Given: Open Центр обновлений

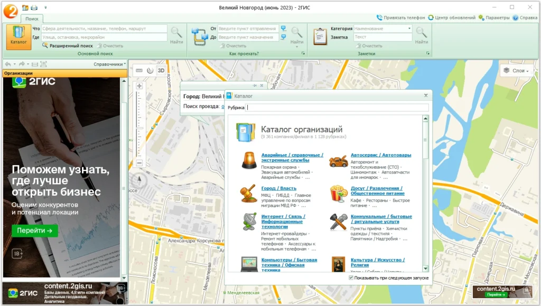Looking at the screenshot, I should (x=452, y=17).
